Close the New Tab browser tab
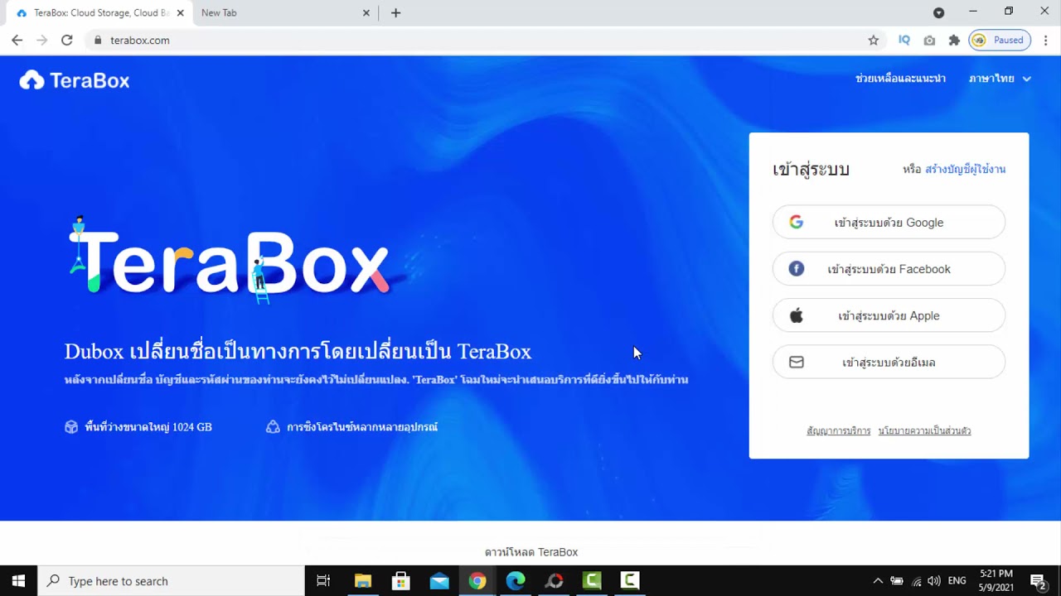The image size is (1061, 596). point(367,13)
